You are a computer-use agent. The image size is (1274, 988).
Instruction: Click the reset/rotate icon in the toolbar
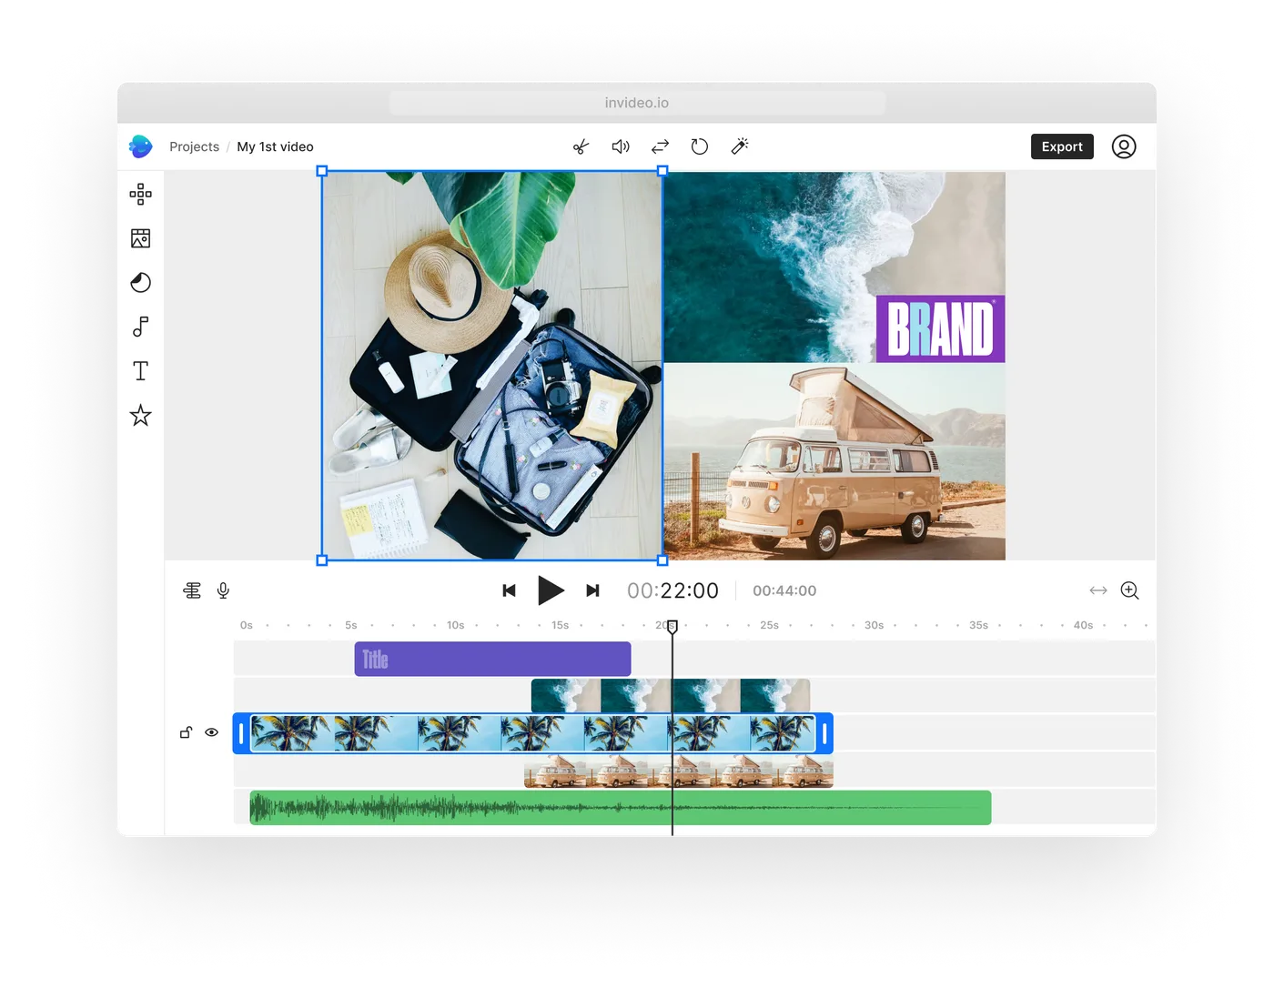699,146
